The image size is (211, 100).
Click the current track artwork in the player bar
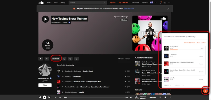point(137,97)
